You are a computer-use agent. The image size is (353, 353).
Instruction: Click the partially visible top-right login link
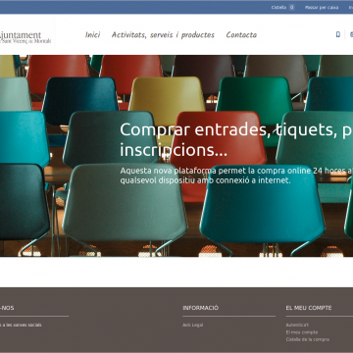351,7
